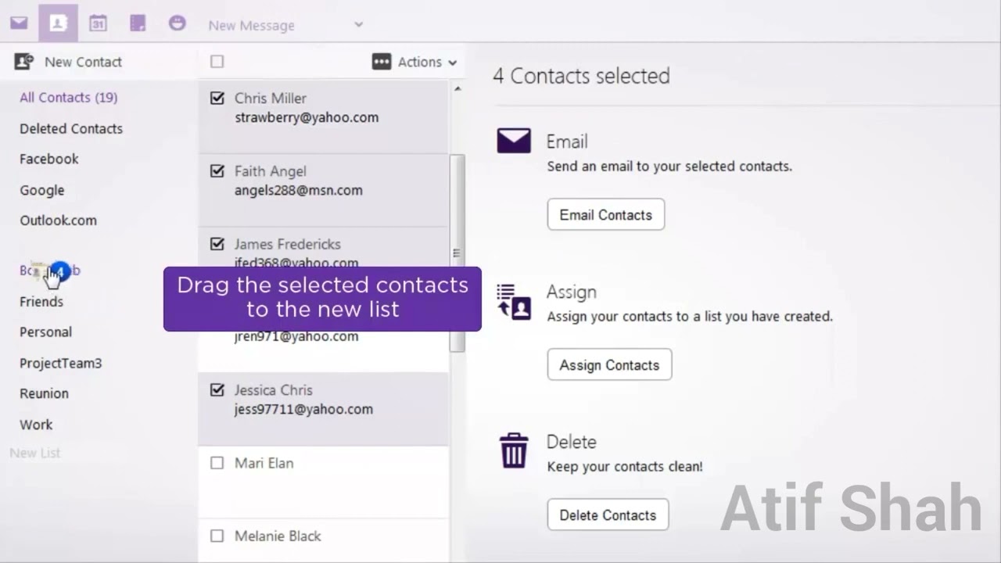This screenshot has width=1001, height=563.
Task: Open Outlook.com contacts source
Action: coord(59,221)
